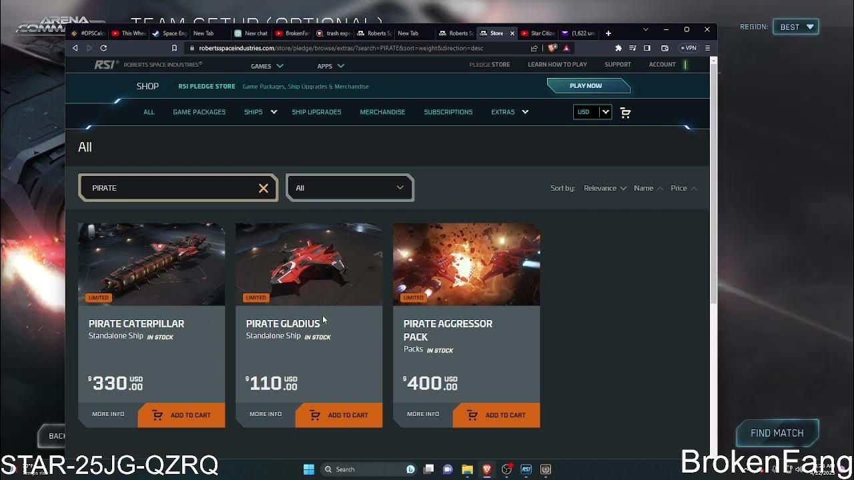Open the RSI Launcher taskbar icon
The width and height of the screenshot is (854, 480).
pos(526,469)
